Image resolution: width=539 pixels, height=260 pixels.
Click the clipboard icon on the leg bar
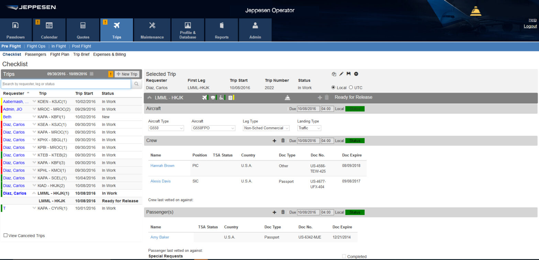point(230,97)
